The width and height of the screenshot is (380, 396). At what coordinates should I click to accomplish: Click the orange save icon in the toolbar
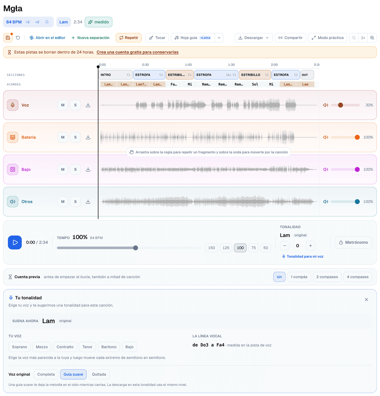pos(8,38)
